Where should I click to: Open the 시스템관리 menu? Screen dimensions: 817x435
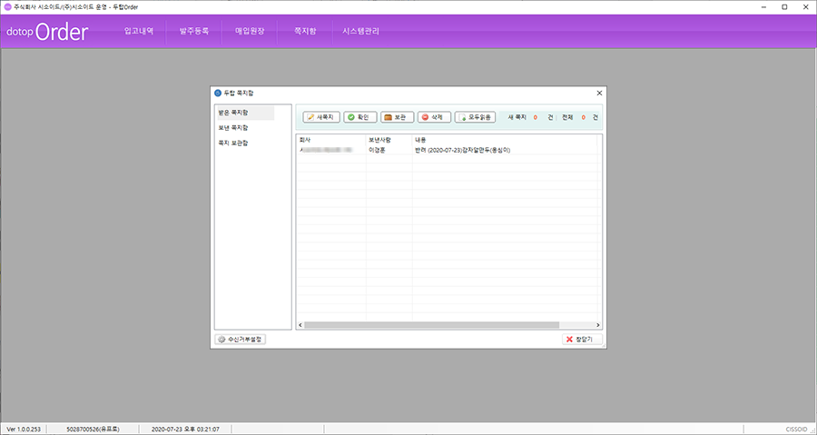361,32
